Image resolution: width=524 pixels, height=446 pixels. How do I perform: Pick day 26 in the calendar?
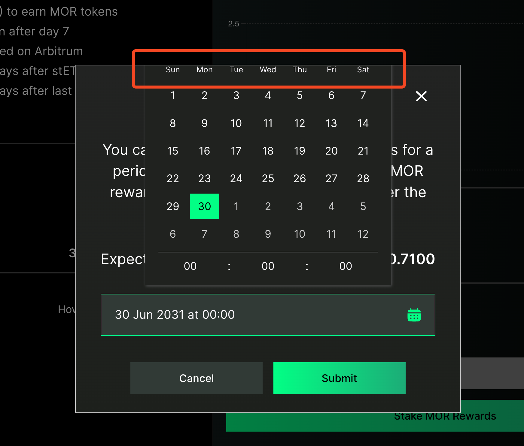[x=300, y=179]
